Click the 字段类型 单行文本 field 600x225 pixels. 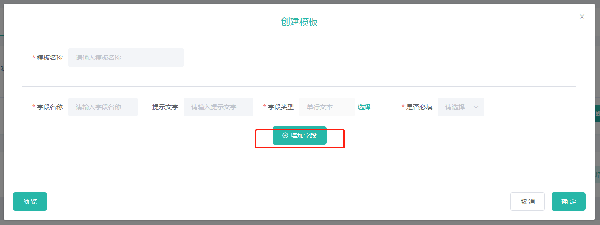pyautogui.click(x=327, y=107)
